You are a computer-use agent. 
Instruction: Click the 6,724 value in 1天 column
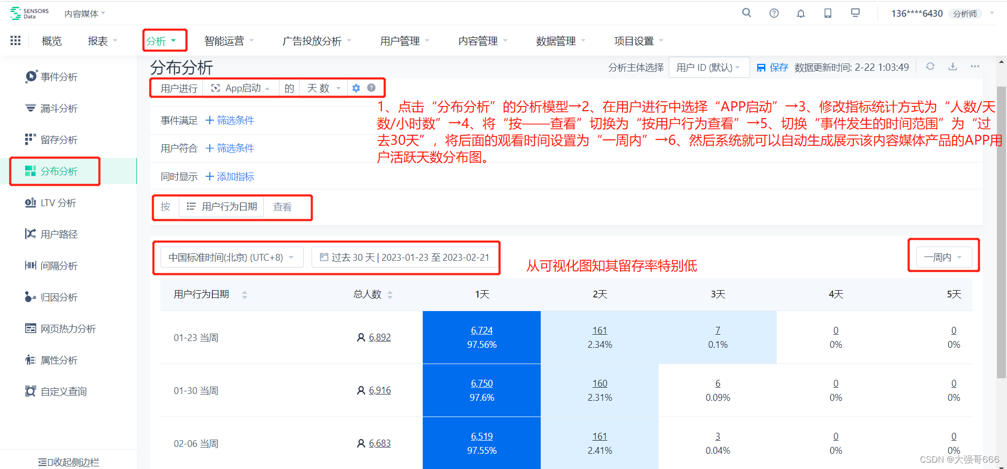point(482,331)
